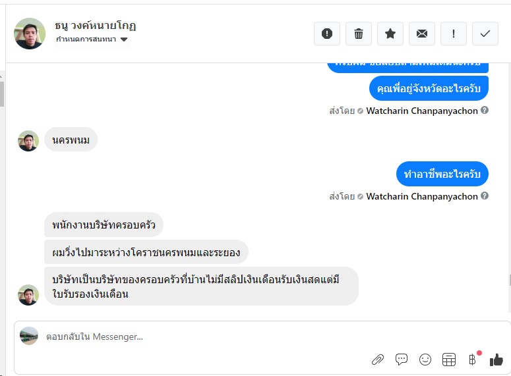Click the contact name ธนู วงค์หนายโกฏ
The width and height of the screenshot is (511, 376).
pos(96,26)
